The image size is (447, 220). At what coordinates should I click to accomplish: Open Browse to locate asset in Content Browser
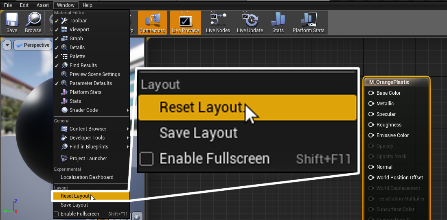pos(33,23)
